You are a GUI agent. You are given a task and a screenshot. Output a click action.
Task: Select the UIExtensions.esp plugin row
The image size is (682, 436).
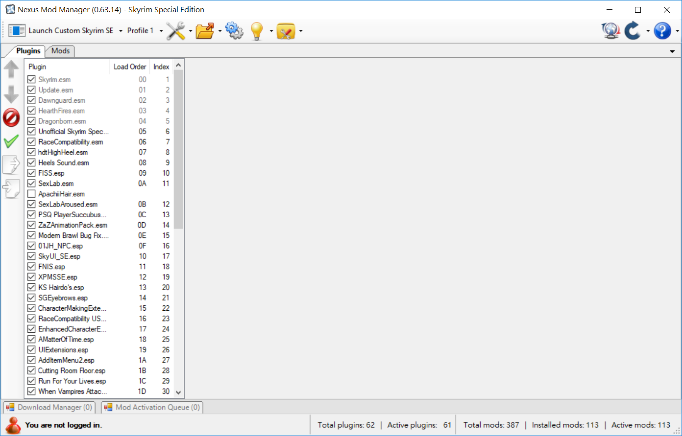(99, 350)
